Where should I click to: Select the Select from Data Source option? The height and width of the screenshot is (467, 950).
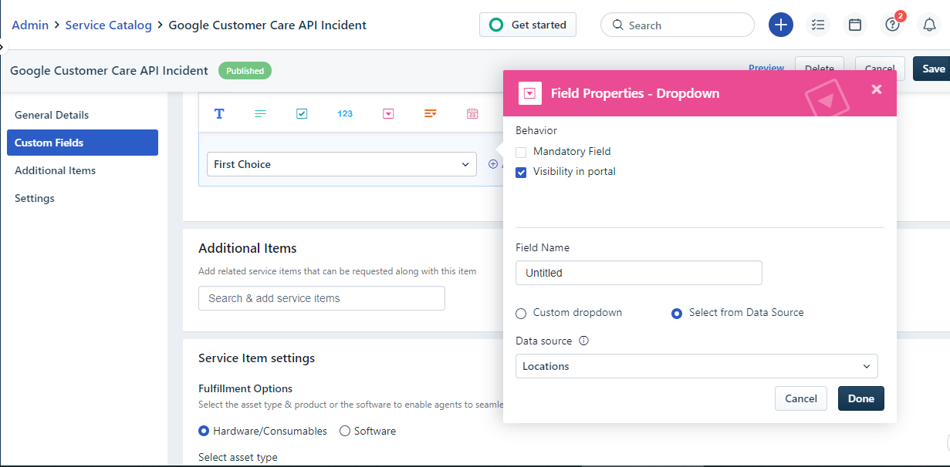677,313
